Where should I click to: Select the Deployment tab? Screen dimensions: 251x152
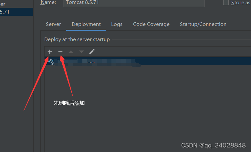click(x=86, y=24)
